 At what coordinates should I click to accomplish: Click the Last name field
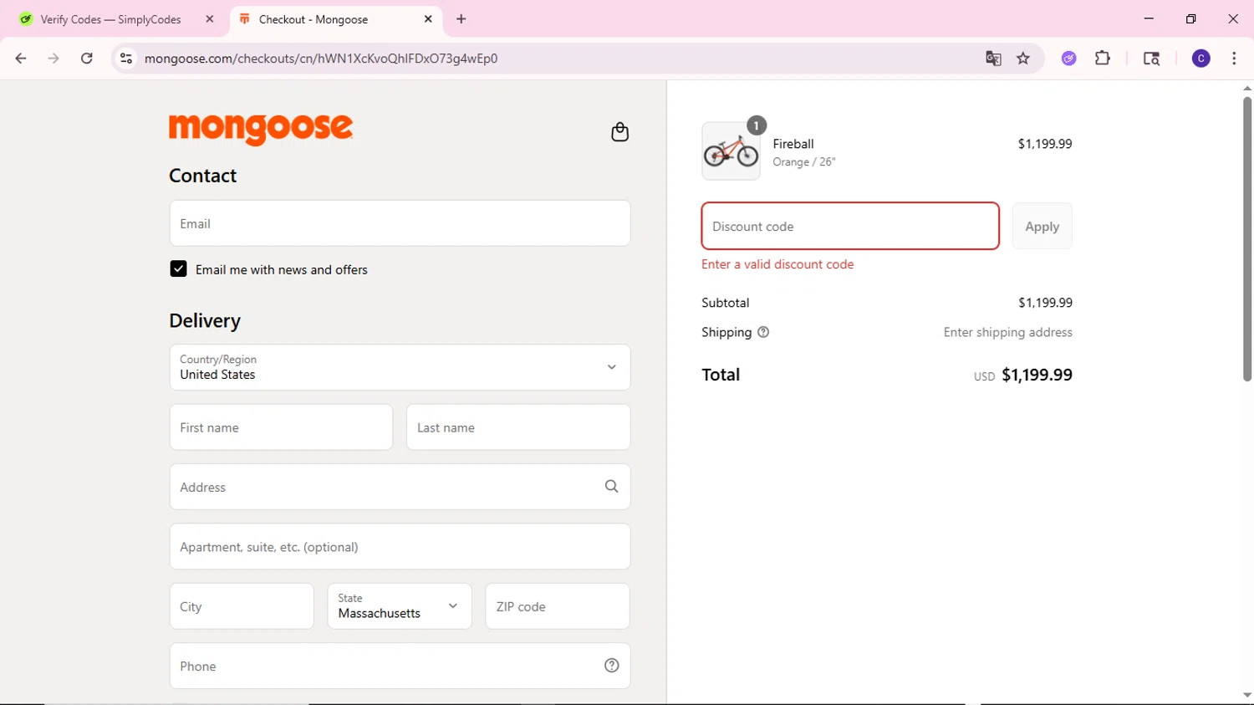(518, 427)
